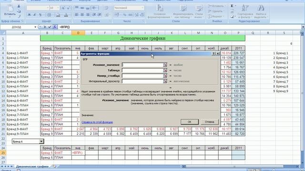Screen dimensions: 305x171
Task: Click the decrease font size icon
Action: 68,8
